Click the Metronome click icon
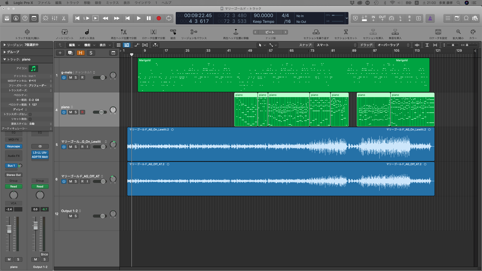Image resolution: width=482 pixels, height=271 pixels. (x=430, y=18)
